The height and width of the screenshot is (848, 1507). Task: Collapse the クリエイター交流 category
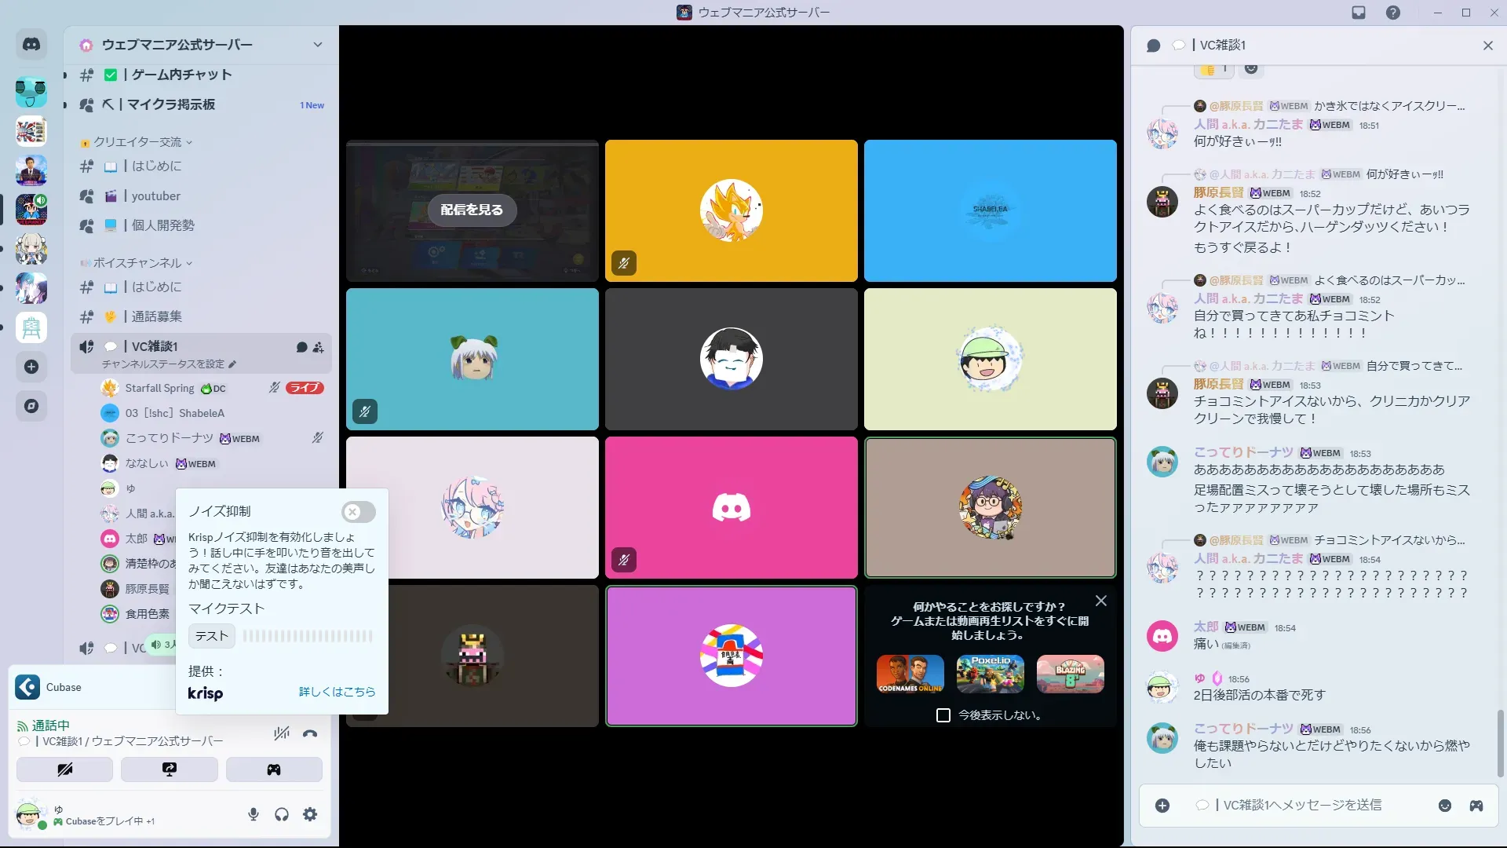click(138, 142)
